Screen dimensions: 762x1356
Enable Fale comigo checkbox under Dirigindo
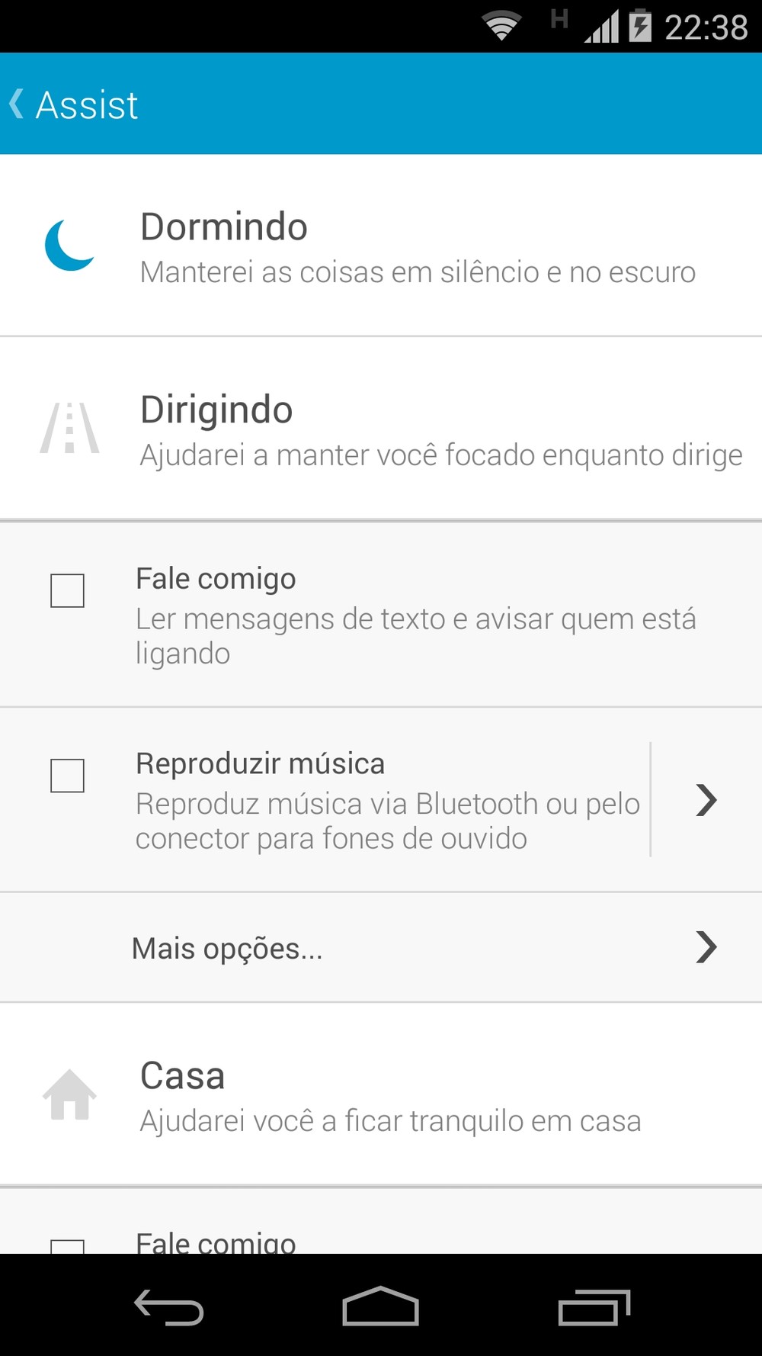(x=67, y=591)
